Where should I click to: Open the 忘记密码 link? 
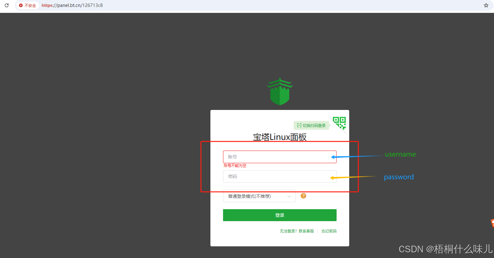pos(329,231)
